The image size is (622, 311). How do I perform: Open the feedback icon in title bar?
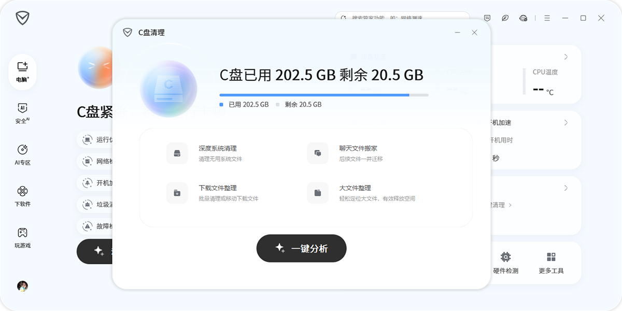(487, 18)
